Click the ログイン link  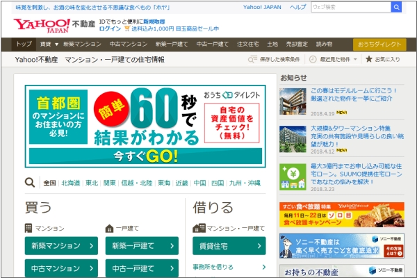[x=110, y=28]
